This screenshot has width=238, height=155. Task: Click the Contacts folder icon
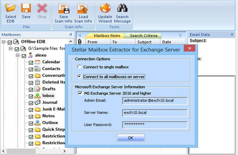tap(37, 68)
